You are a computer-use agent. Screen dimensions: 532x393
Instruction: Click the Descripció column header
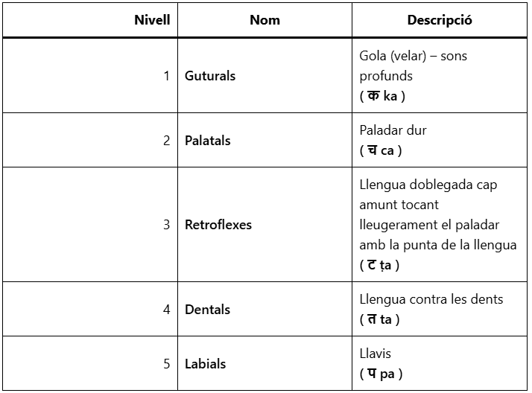440,20
